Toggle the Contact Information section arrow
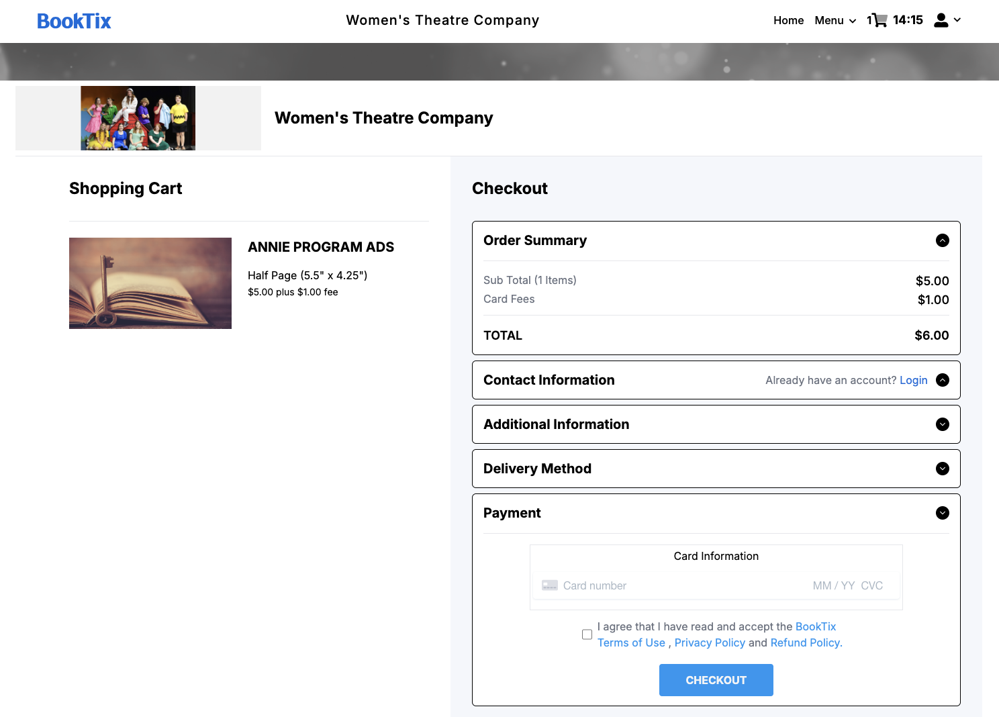 [x=943, y=380]
